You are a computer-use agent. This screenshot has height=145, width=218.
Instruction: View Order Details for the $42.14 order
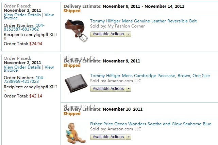22,67
